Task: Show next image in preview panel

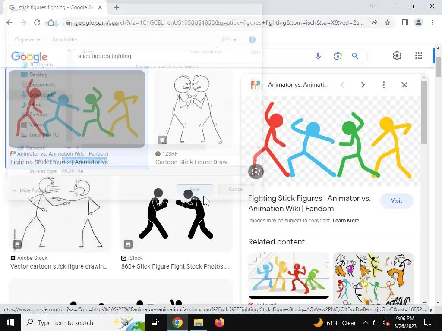Action: click(363, 85)
